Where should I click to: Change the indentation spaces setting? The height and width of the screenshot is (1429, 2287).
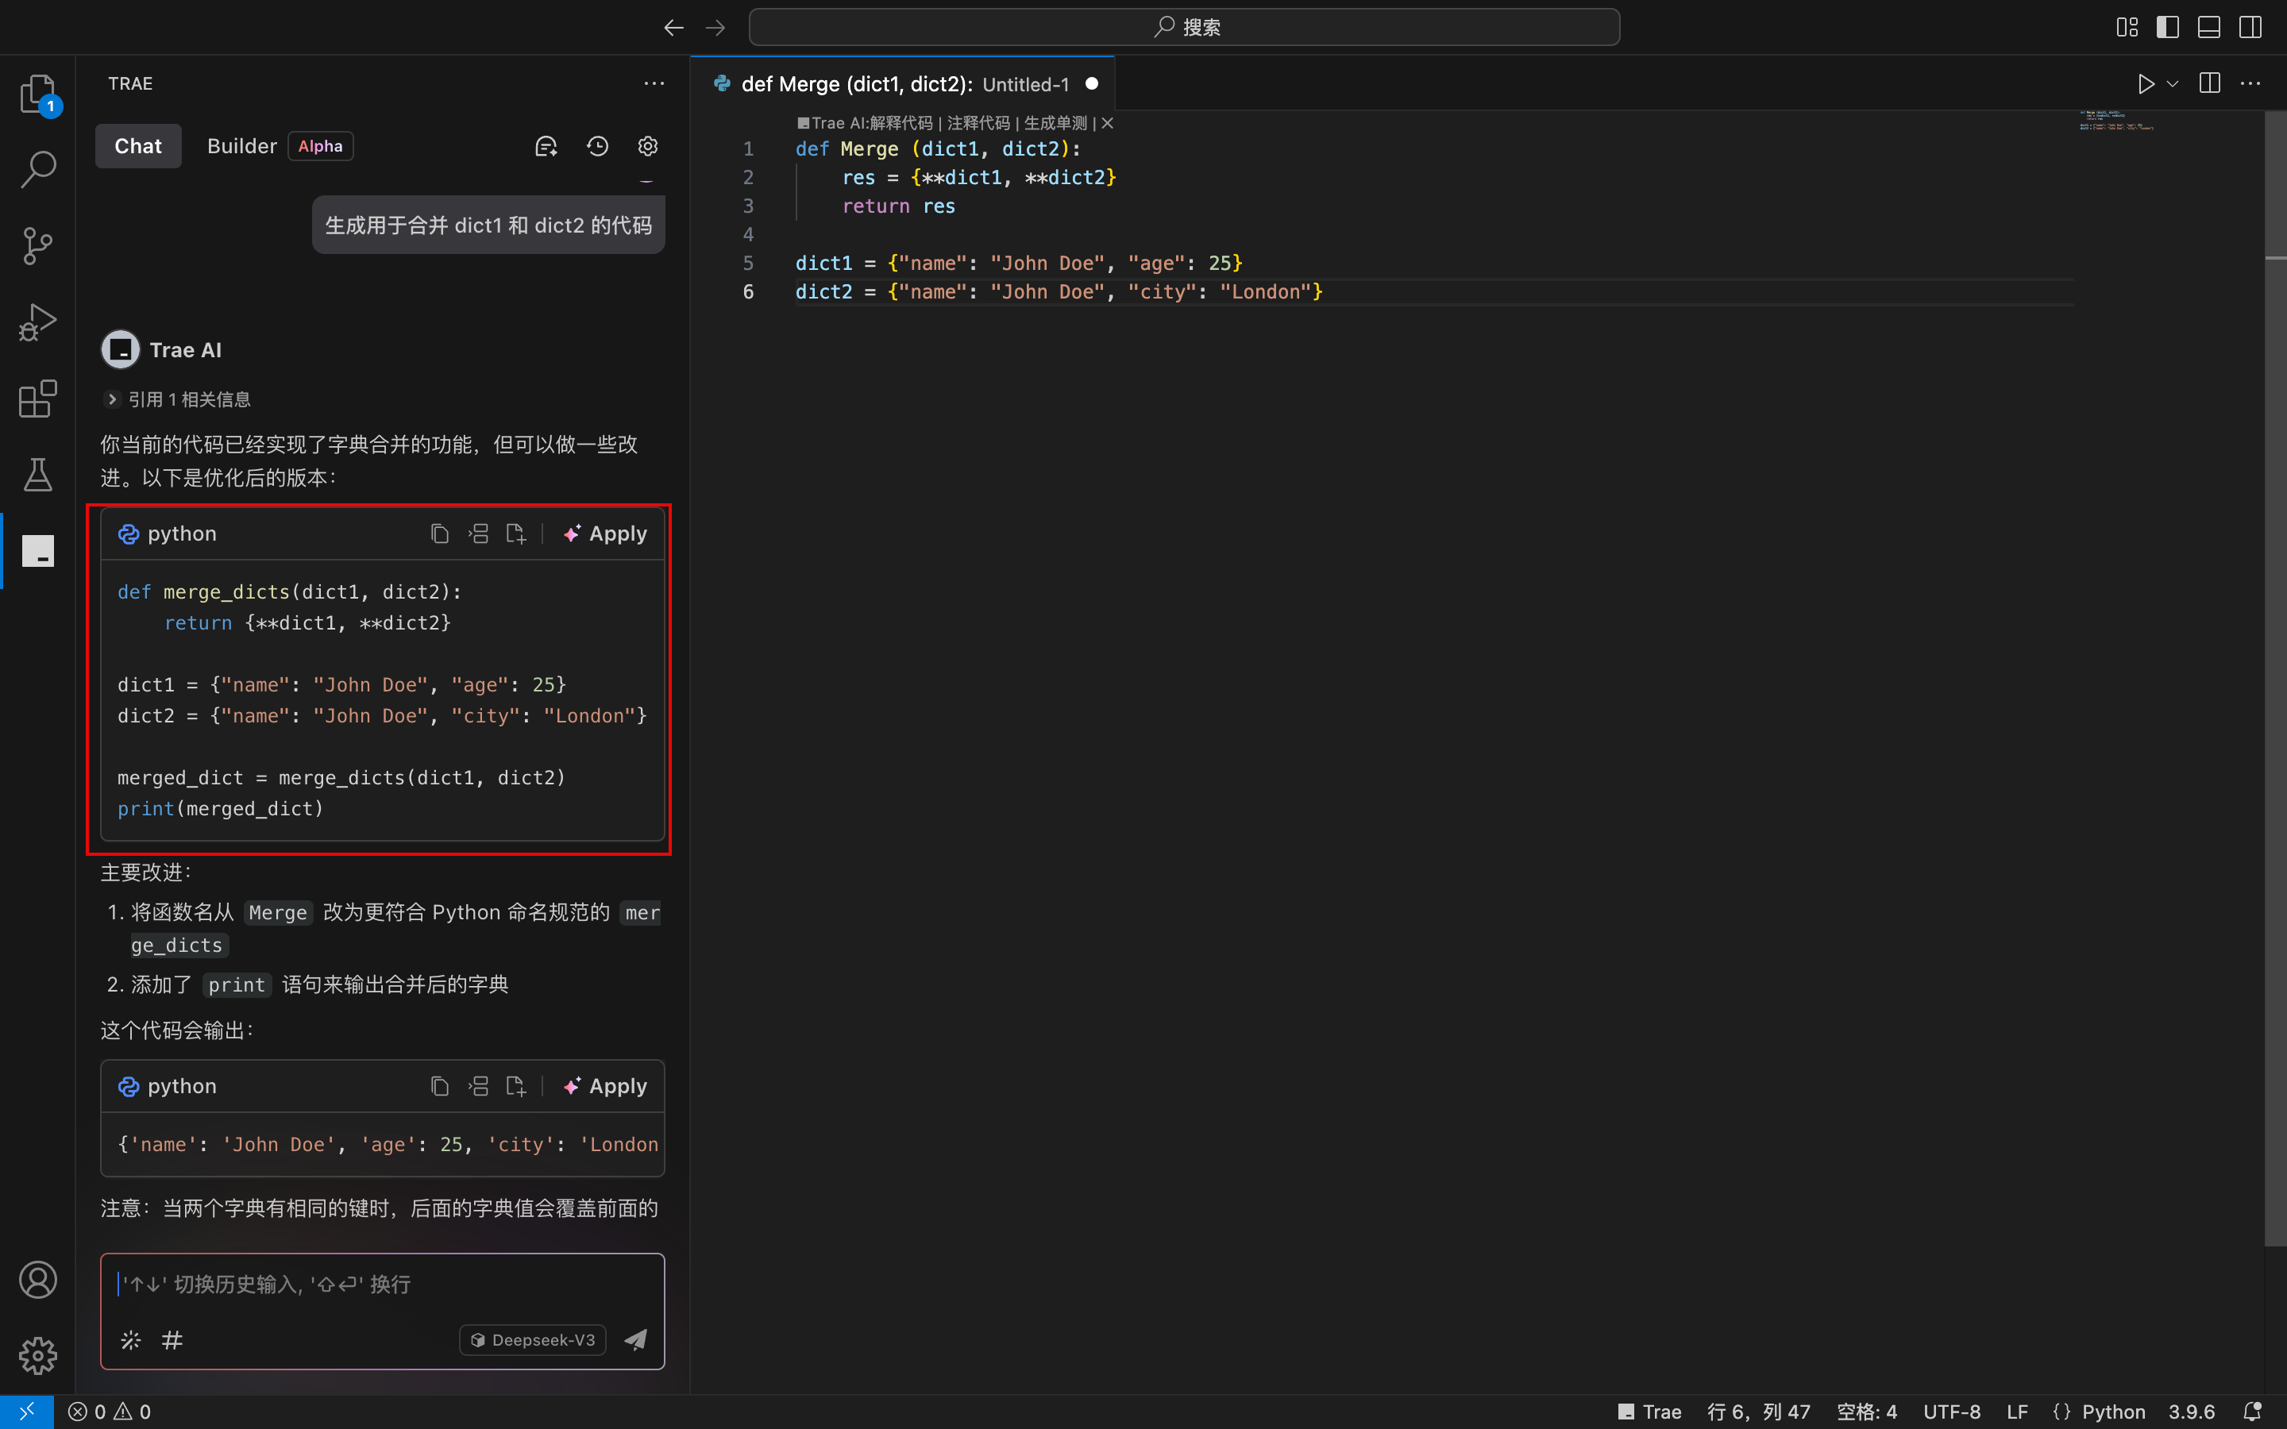coord(1866,1411)
